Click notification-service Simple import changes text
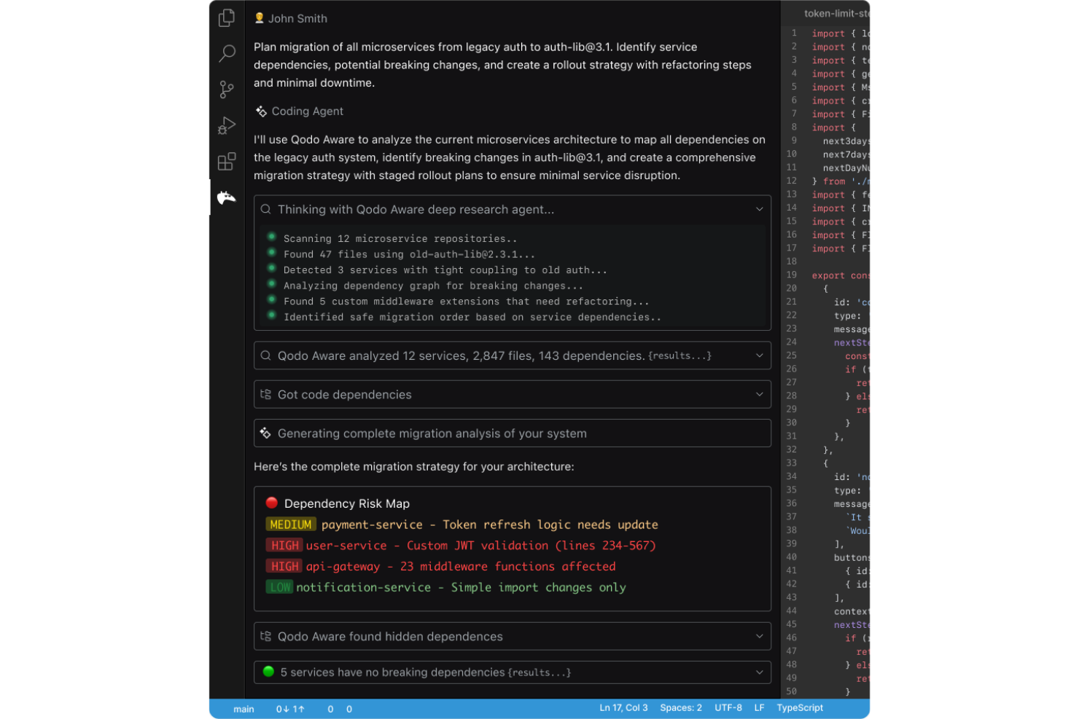Image resolution: width=1079 pixels, height=719 pixels. (x=461, y=587)
